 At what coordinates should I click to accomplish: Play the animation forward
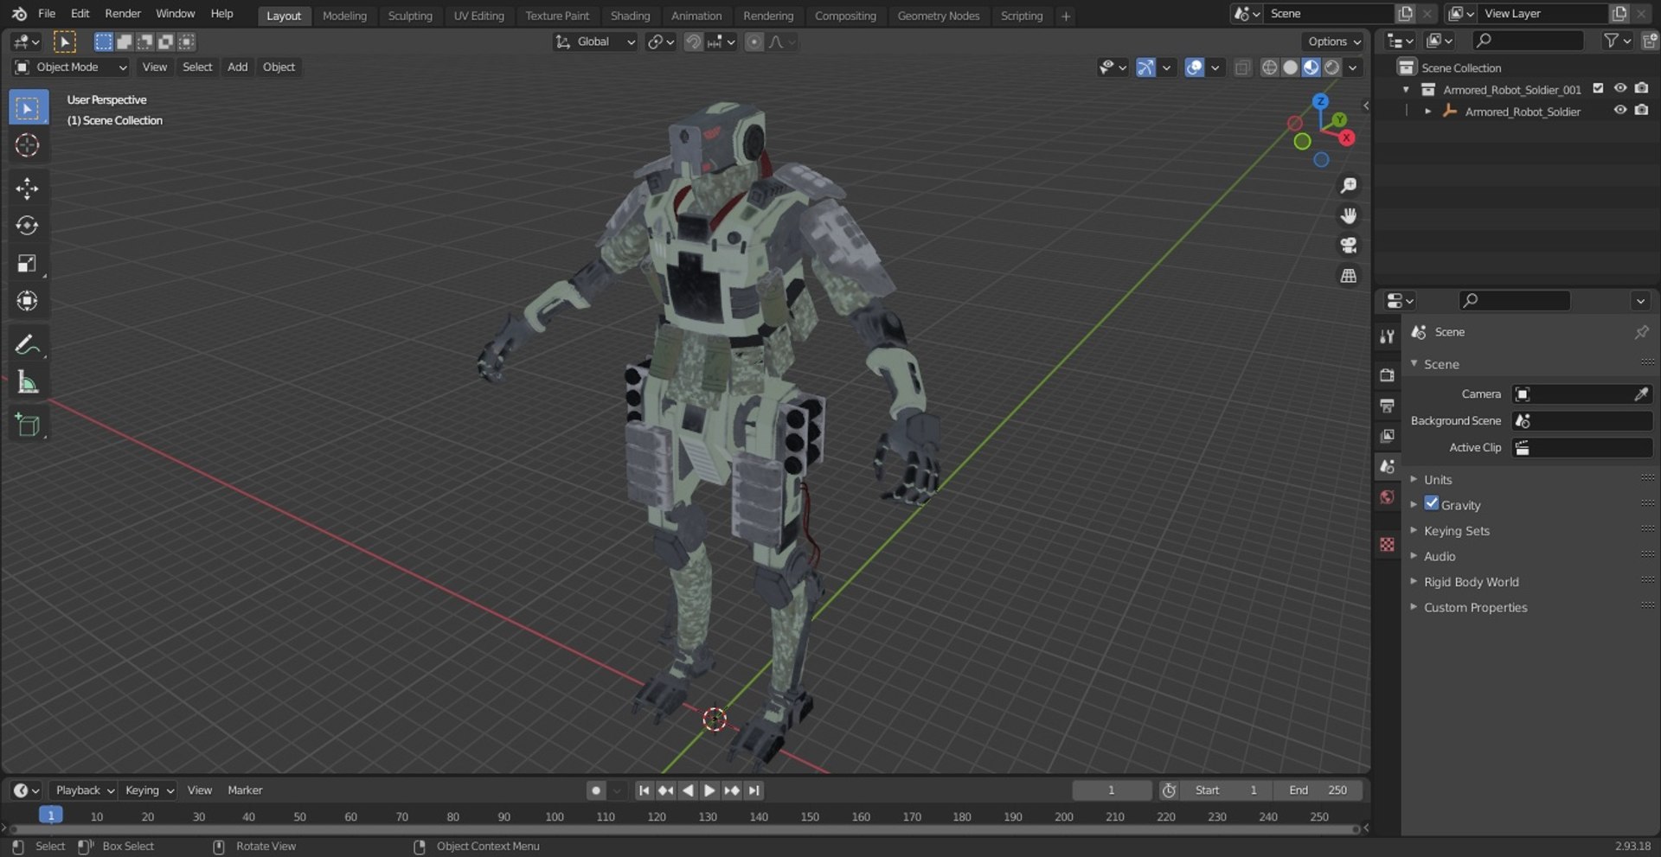point(709,790)
